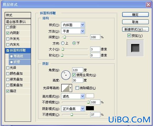The width and height of the screenshot is (153, 126).
Task: Enable 消除锯齿(L) checkbox
Action: click(77, 88)
